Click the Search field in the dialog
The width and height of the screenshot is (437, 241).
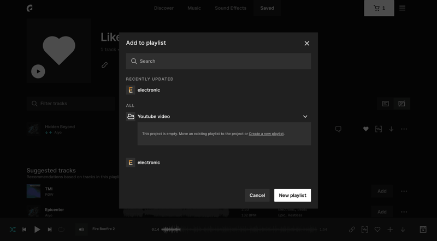tap(218, 61)
